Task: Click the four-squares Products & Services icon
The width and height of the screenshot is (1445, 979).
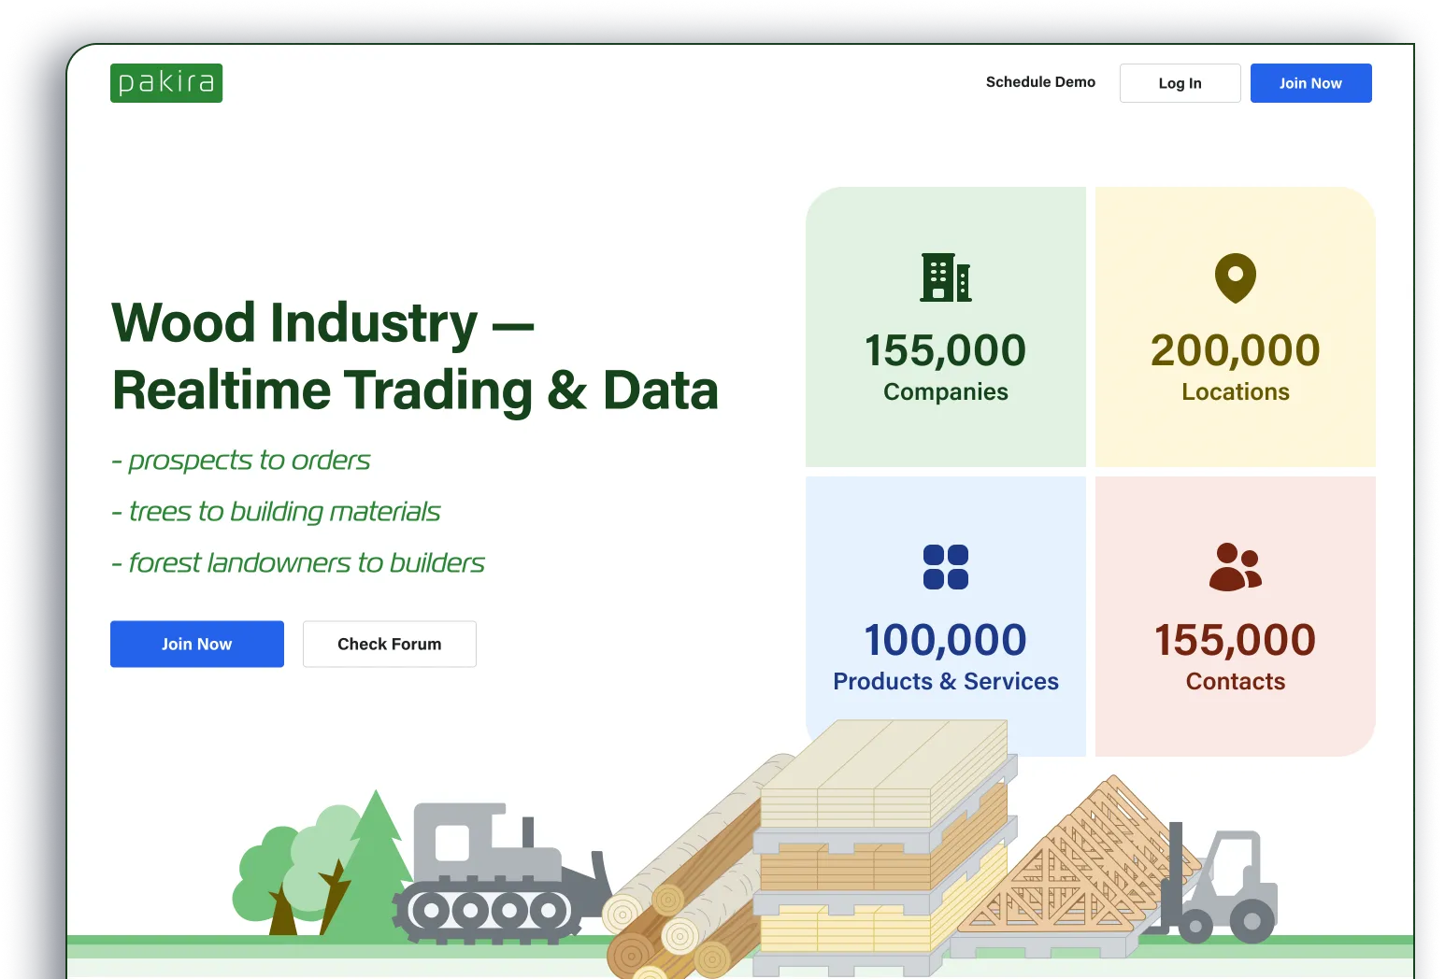Action: [x=945, y=567]
